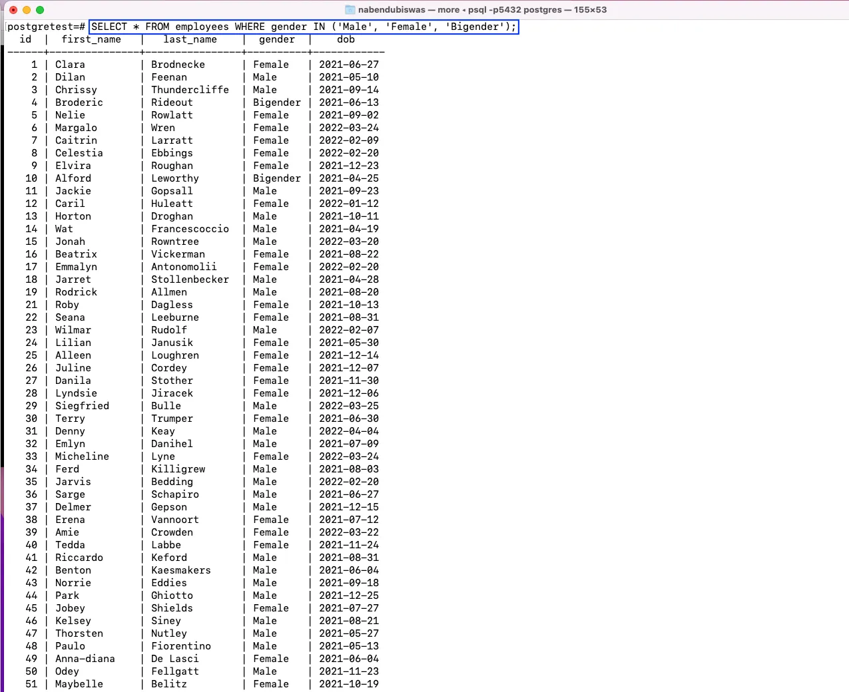Select first name Danila

click(73, 381)
